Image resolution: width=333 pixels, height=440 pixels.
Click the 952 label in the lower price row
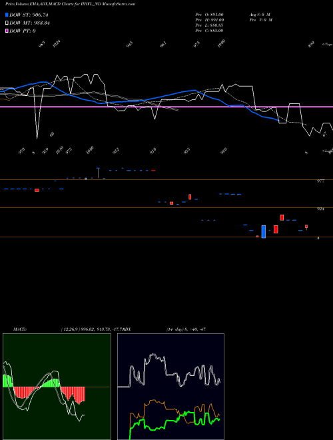[x=116, y=151]
